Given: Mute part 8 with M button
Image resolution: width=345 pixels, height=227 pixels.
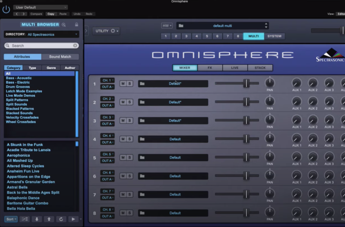Looking at the screenshot, I should [123, 213].
